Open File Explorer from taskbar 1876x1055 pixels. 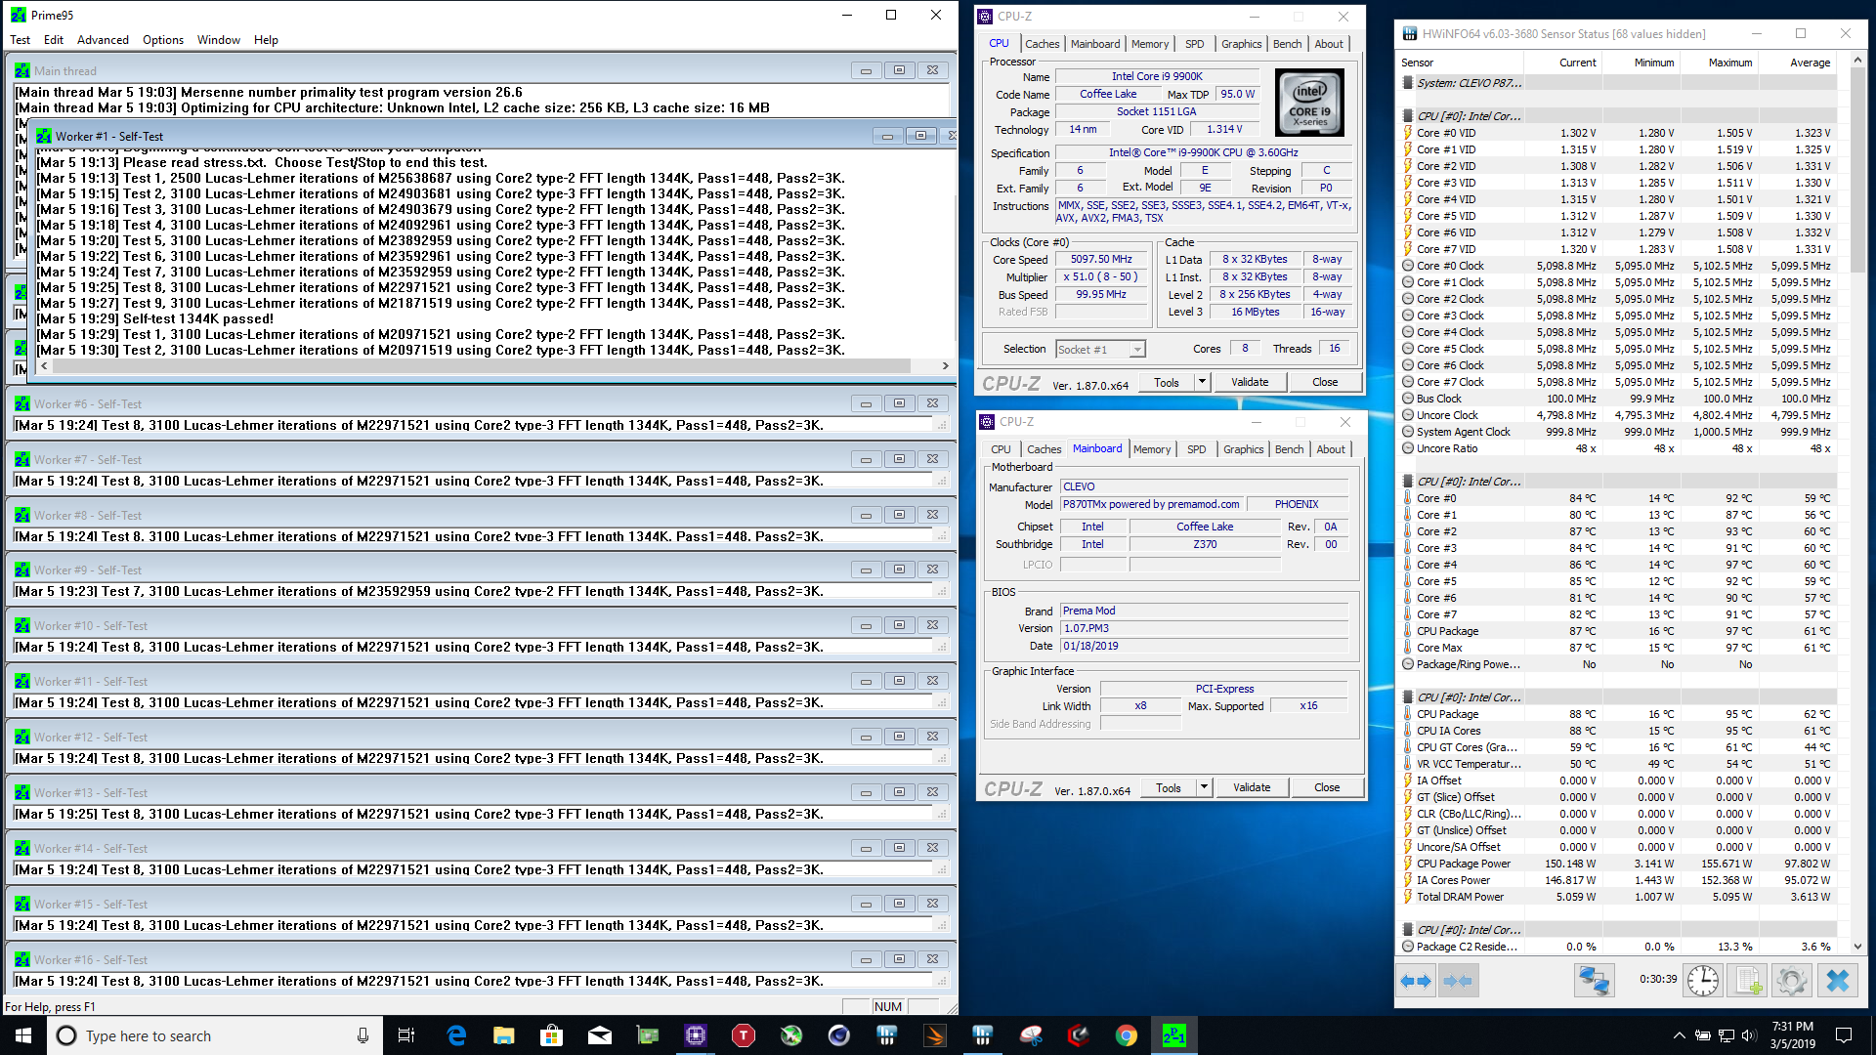[504, 1035]
